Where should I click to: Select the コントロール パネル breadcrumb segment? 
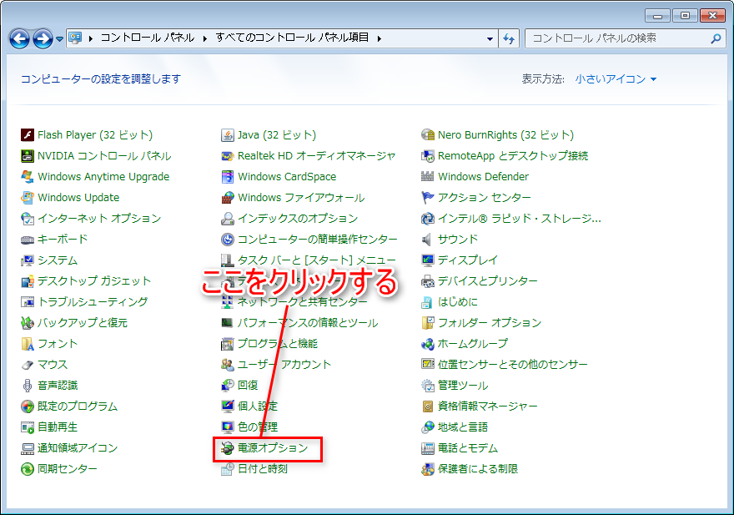pyautogui.click(x=148, y=38)
